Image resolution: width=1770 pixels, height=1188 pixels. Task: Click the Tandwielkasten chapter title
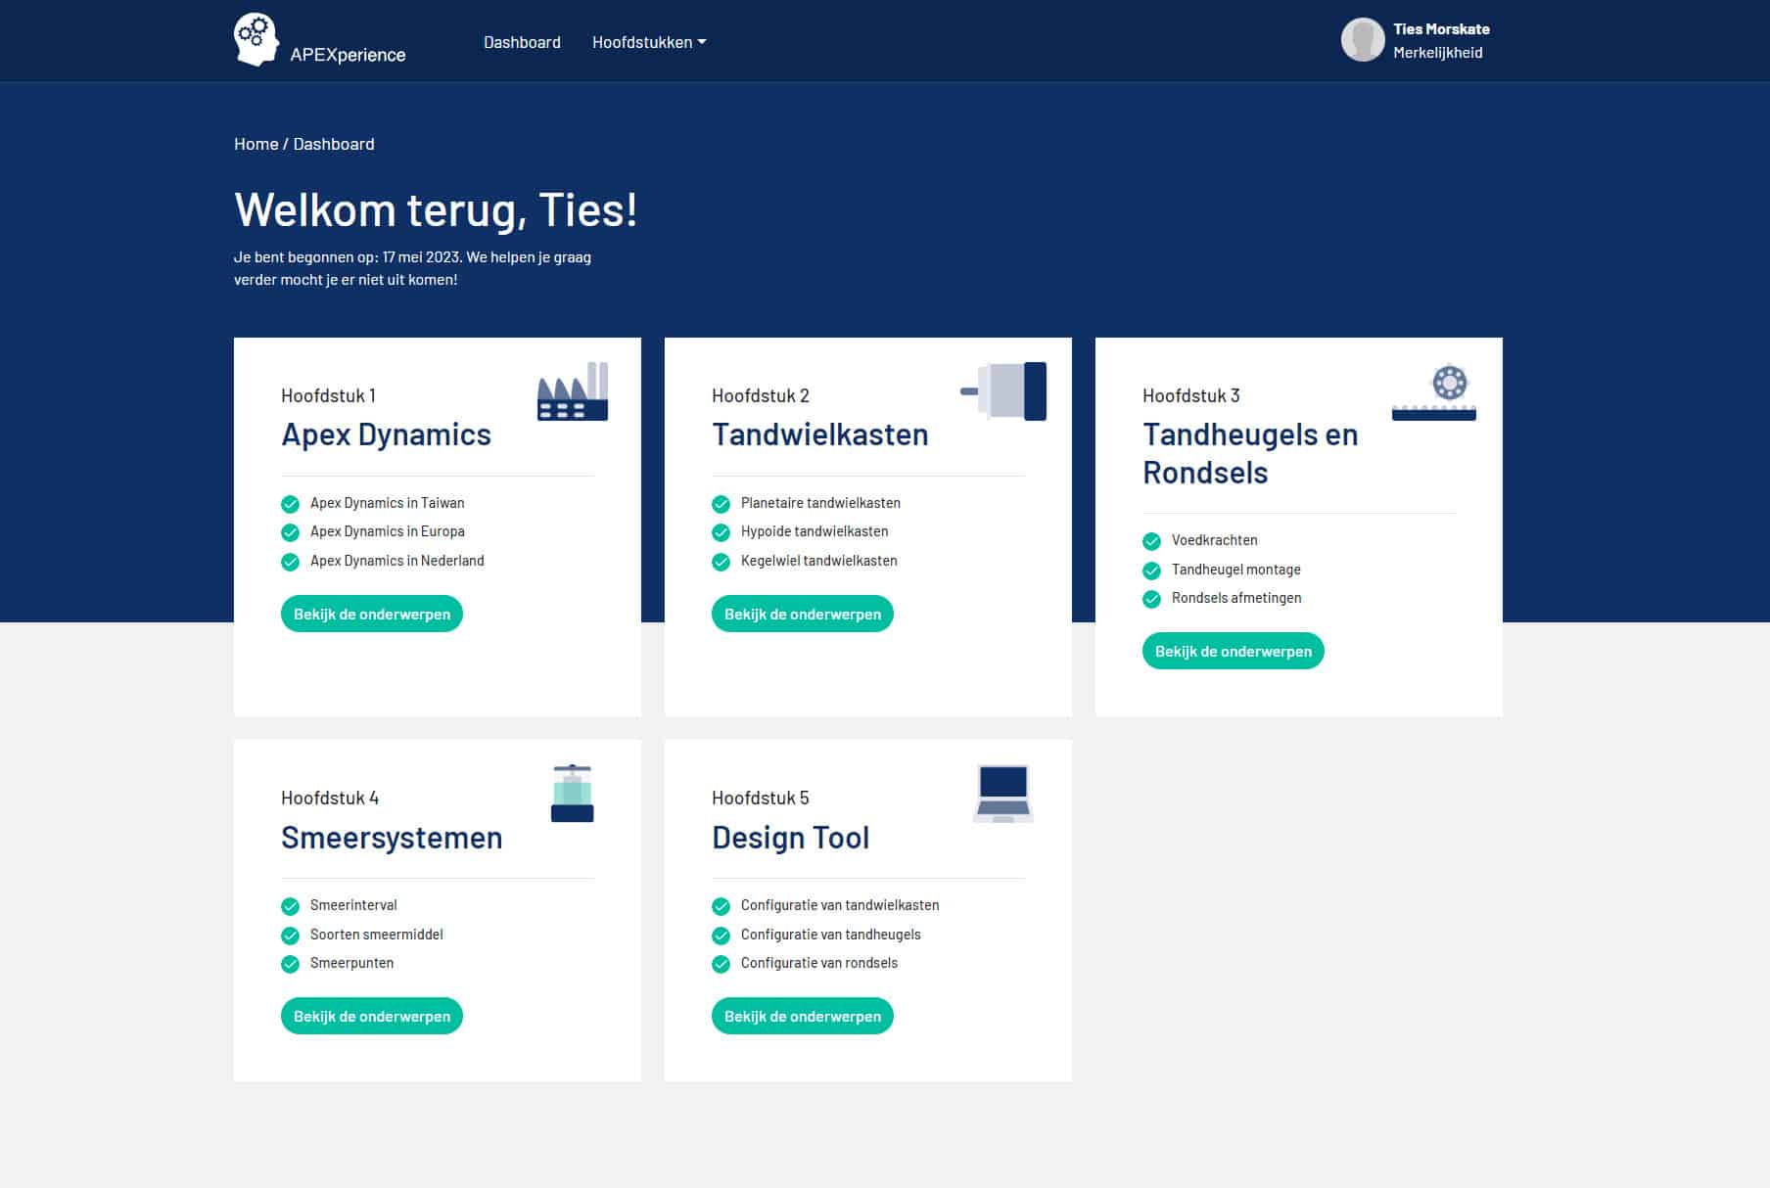point(820,434)
